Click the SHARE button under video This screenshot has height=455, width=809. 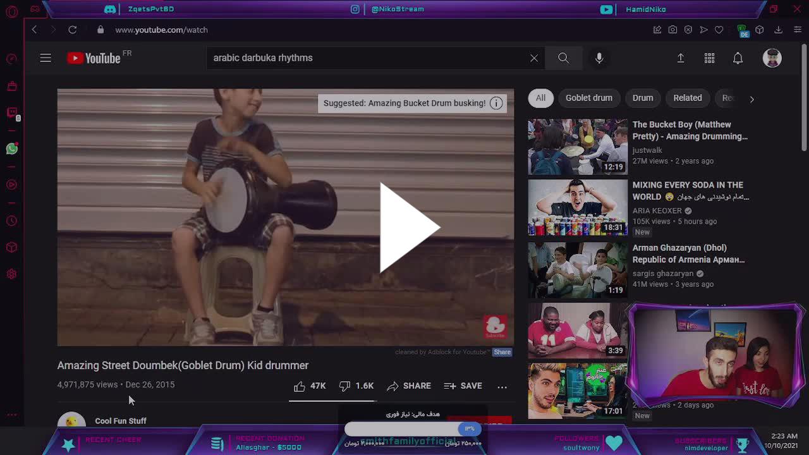[x=409, y=386]
